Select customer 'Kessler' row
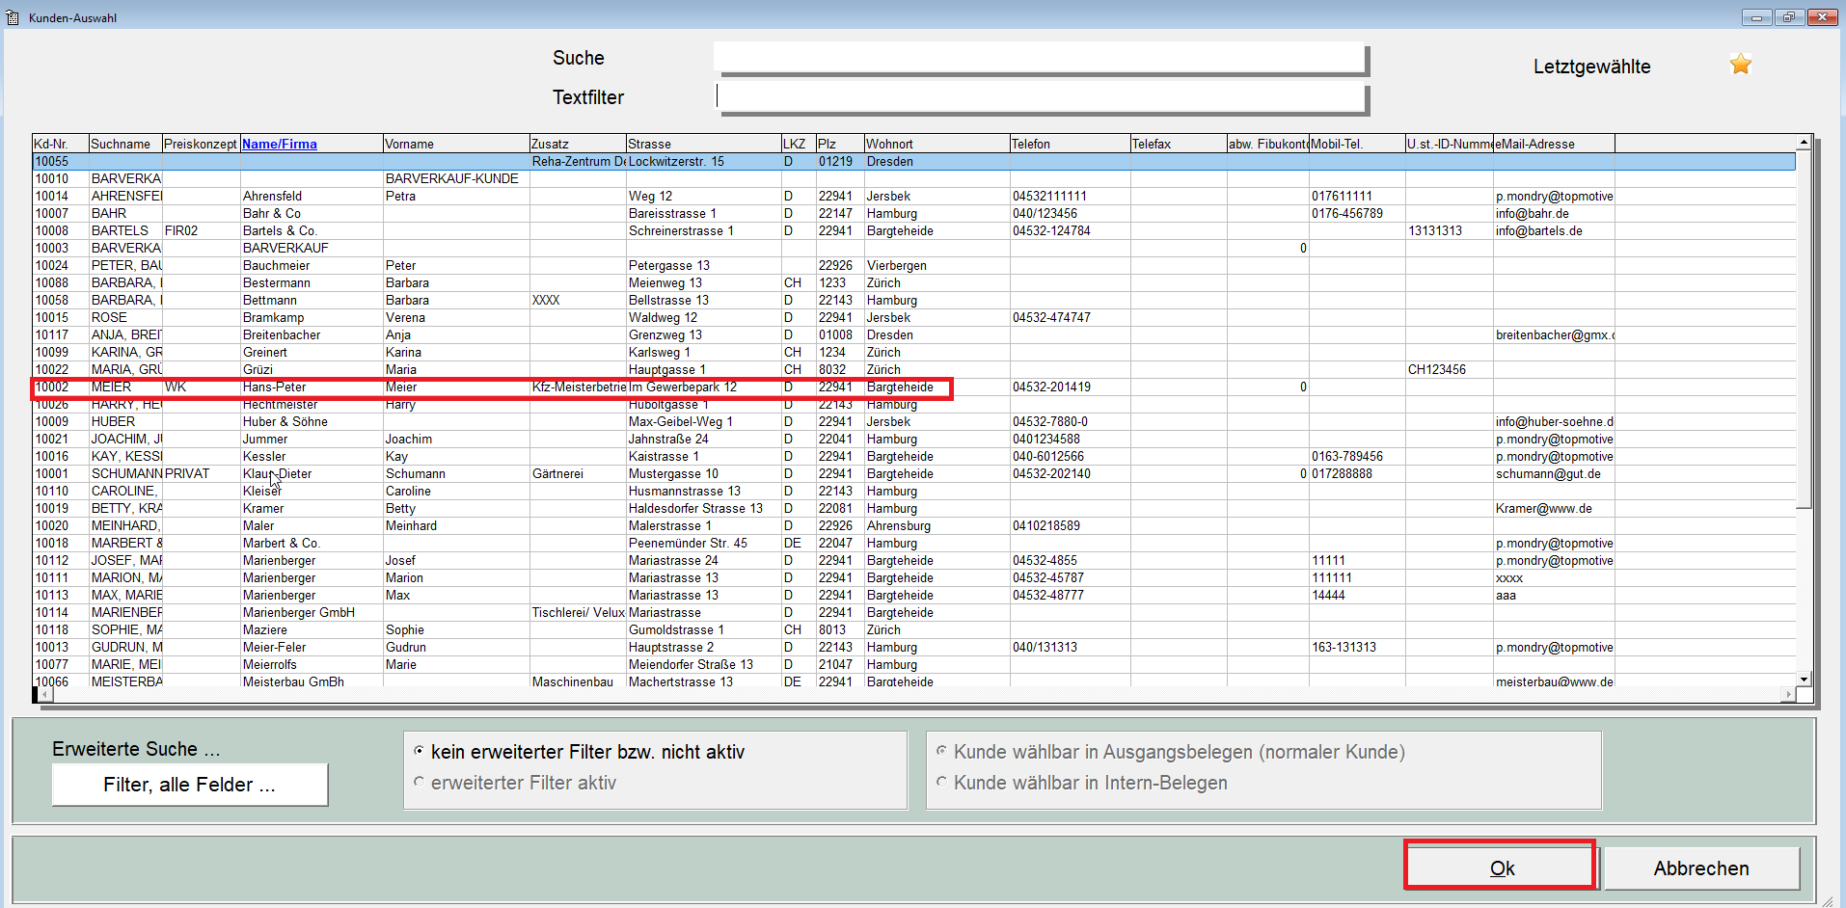This screenshot has width=1846, height=908. (x=914, y=456)
